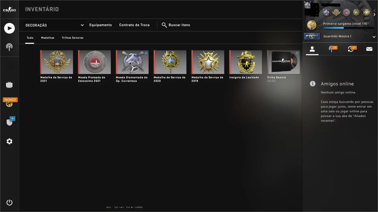Click the magnifier search icon
The width and height of the screenshot is (378, 212).
(x=164, y=25)
